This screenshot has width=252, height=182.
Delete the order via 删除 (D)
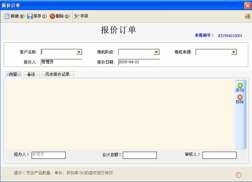point(60,16)
